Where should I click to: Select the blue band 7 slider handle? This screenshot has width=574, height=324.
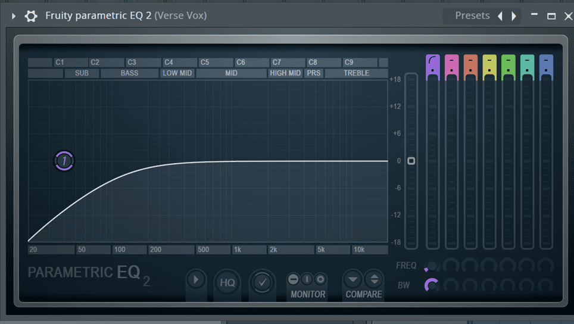546,68
